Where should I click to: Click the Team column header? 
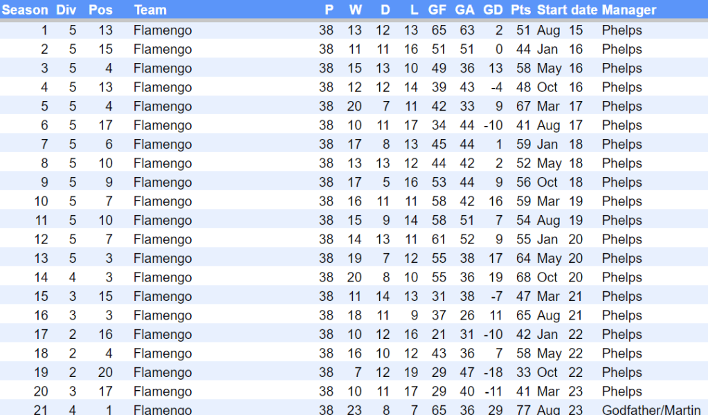click(x=150, y=10)
